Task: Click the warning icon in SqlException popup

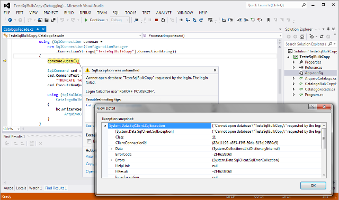Action: (87, 70)
